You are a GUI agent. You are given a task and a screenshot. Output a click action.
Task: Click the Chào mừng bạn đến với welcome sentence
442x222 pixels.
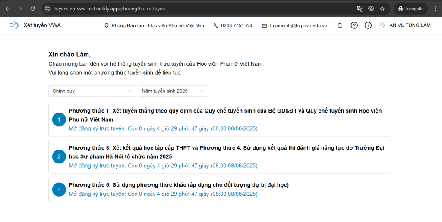coord(156,64)
